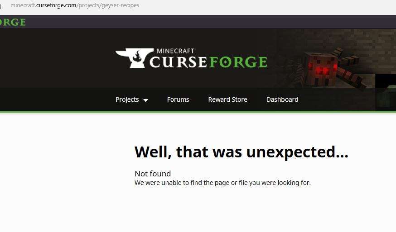The width and height of the screenshot is (396, 232).
Task: Click the partial green ORGE logo at top-left
Action: tap(13, 22)
